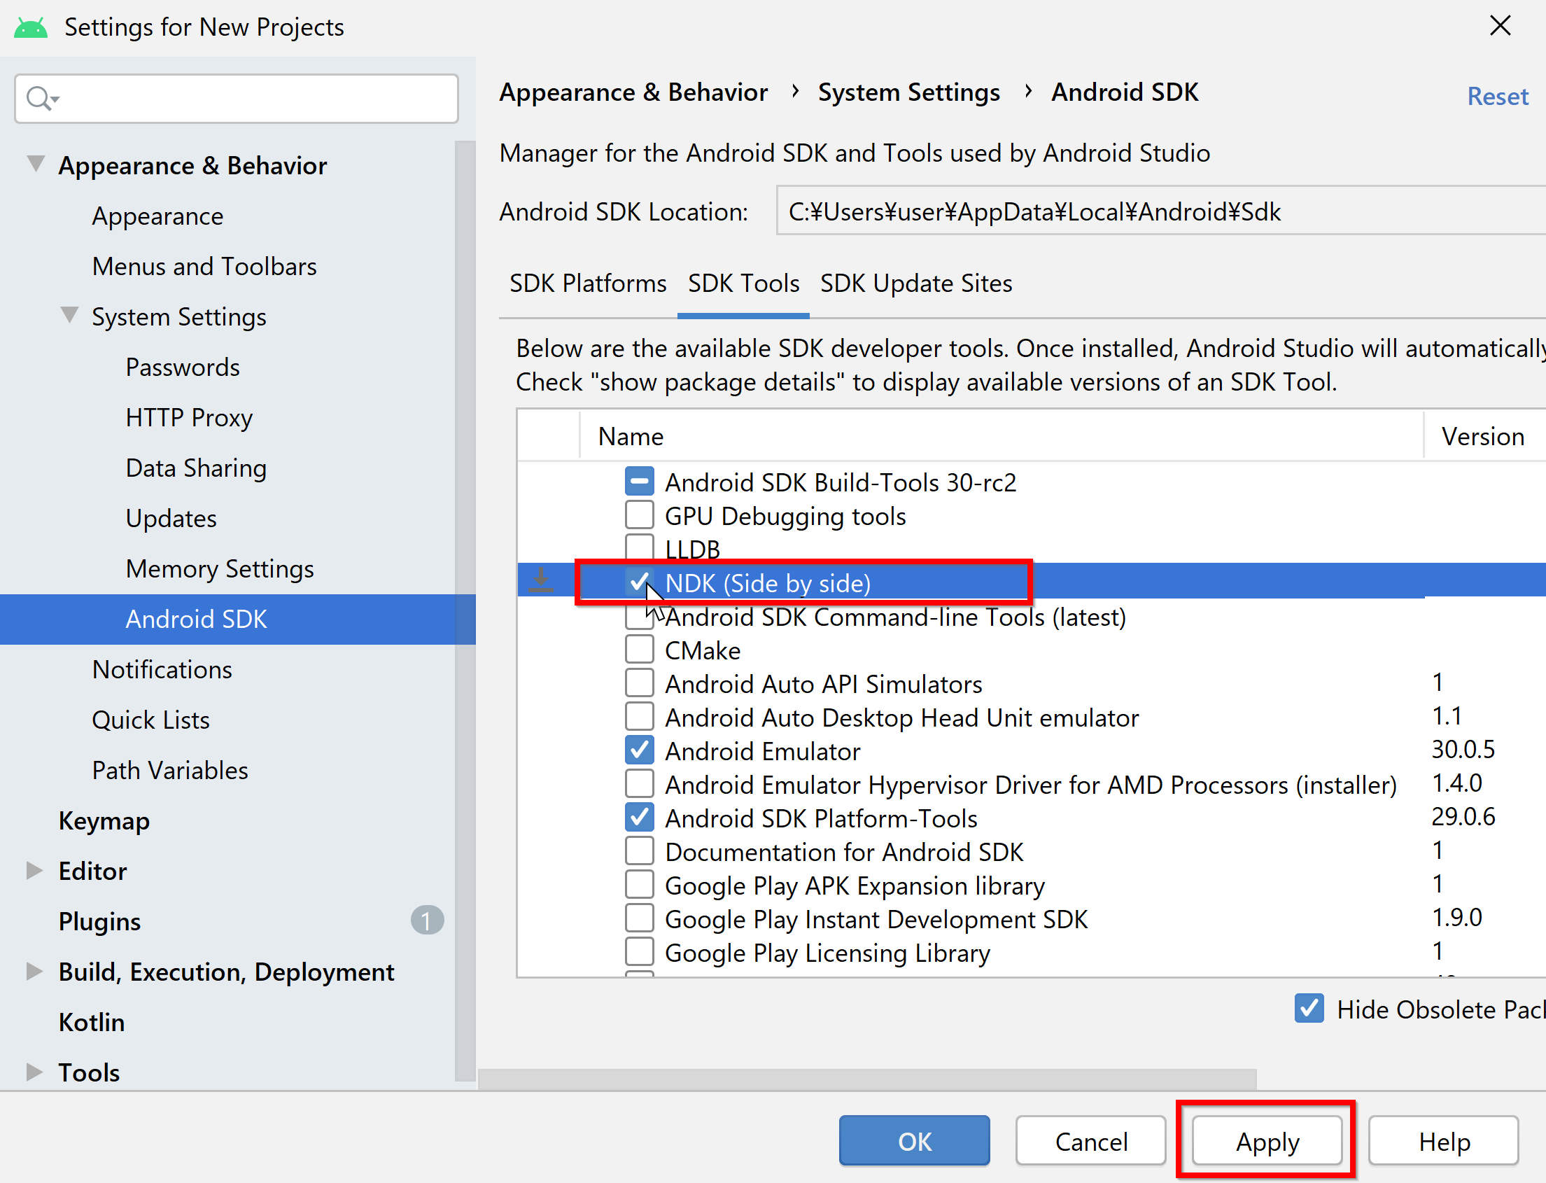Enable GPU Debugging tools checkbox
Screen dimensions: 1546x1183
(639, 514)
